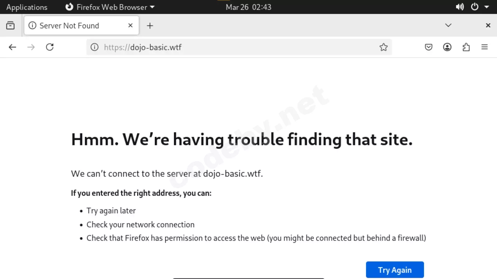Expand the list all tabs chevron
497x279 pixels.
click(448, 25)
